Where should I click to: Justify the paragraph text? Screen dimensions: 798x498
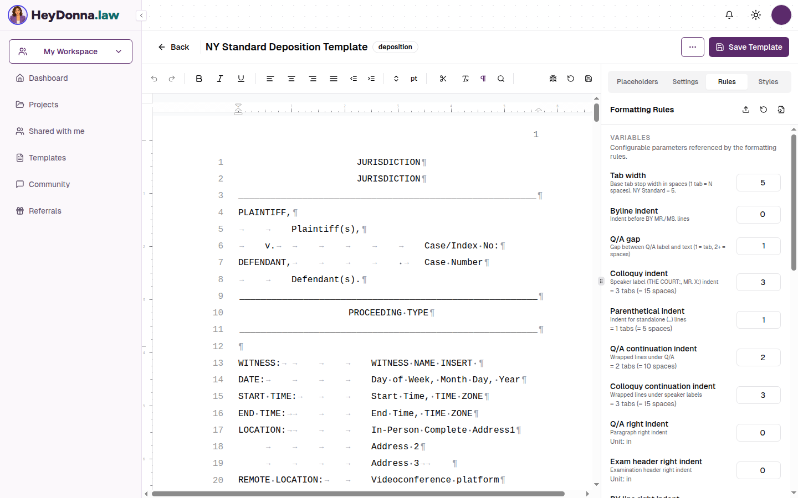tap(334, 79)
